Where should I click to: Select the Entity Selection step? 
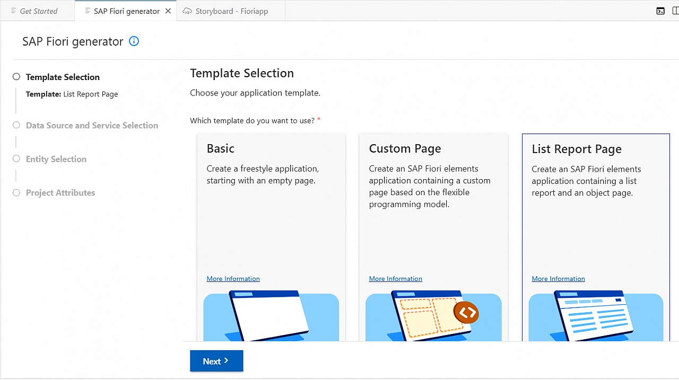56,159
